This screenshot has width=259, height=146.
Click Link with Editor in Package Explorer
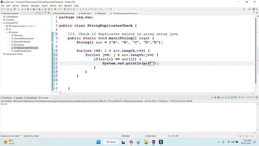pyautogui.click(x=40, y=13)
